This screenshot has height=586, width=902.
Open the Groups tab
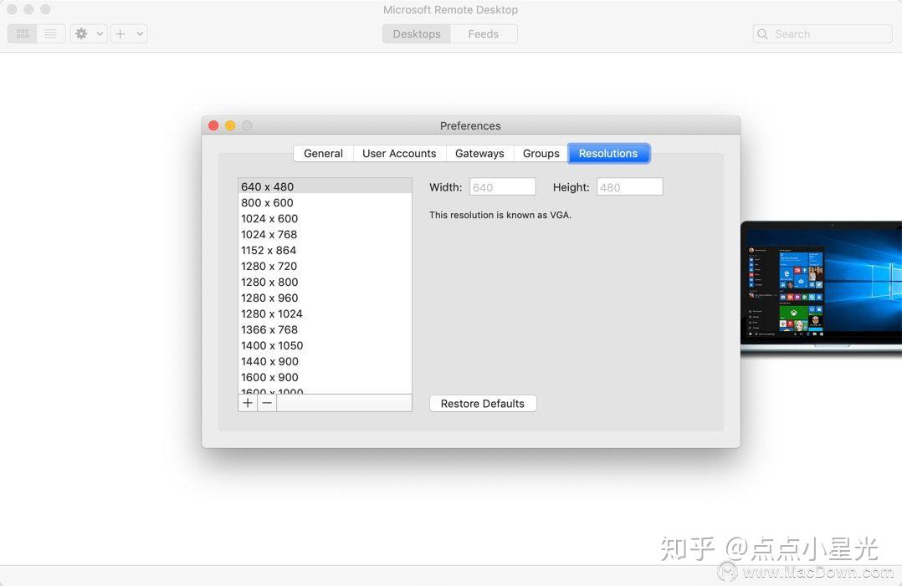(541, 153)
